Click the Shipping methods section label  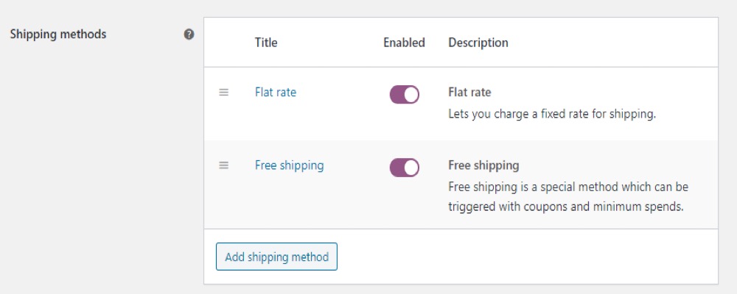tap(57, 35)
